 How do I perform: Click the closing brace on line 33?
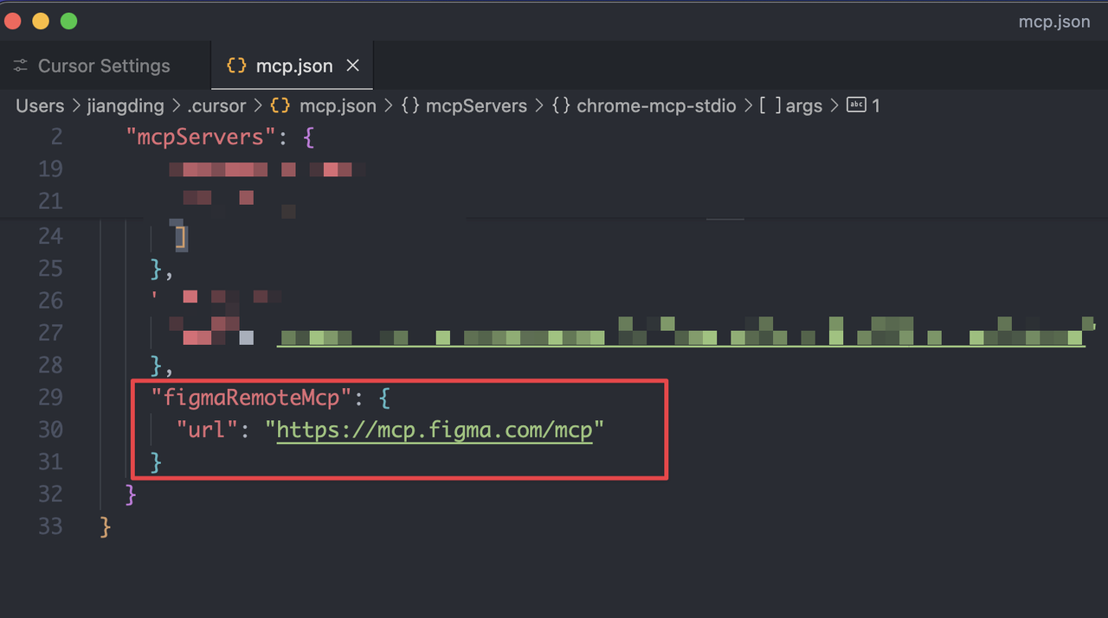[106, 526]
